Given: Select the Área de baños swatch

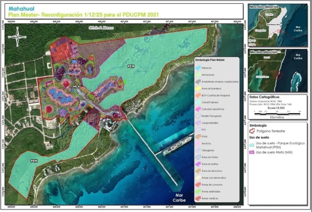Looking at the screenshot, I should click(x=199, y=164).
